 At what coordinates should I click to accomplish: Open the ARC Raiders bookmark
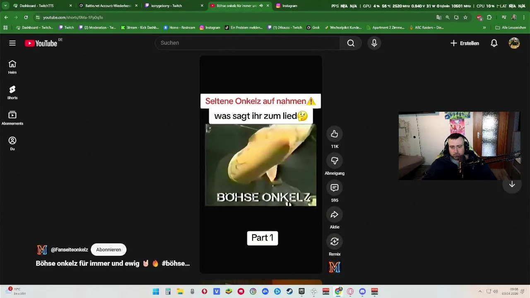point(426,28)
